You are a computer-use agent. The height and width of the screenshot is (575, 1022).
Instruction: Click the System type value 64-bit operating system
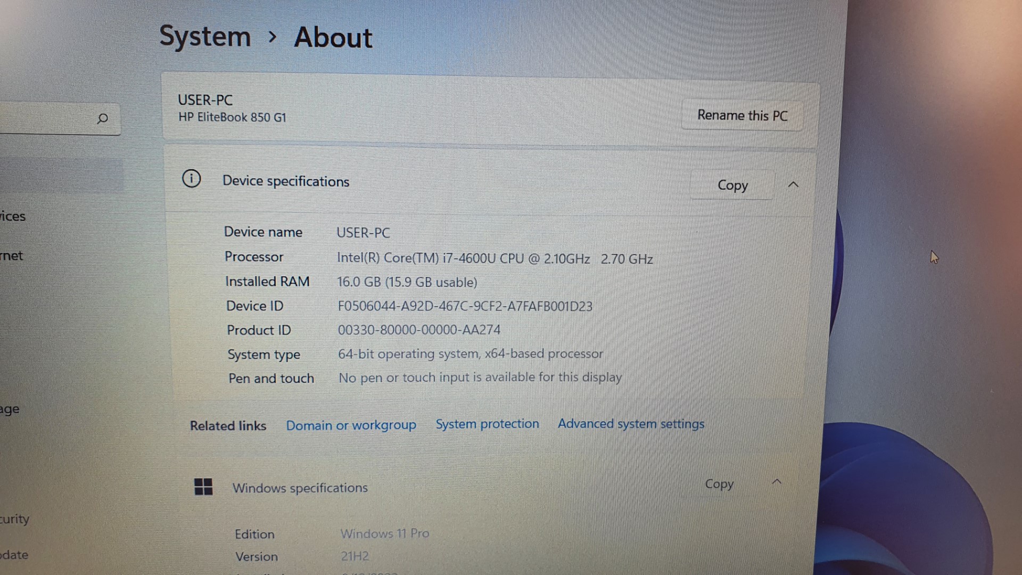click(x=471, y=354)
